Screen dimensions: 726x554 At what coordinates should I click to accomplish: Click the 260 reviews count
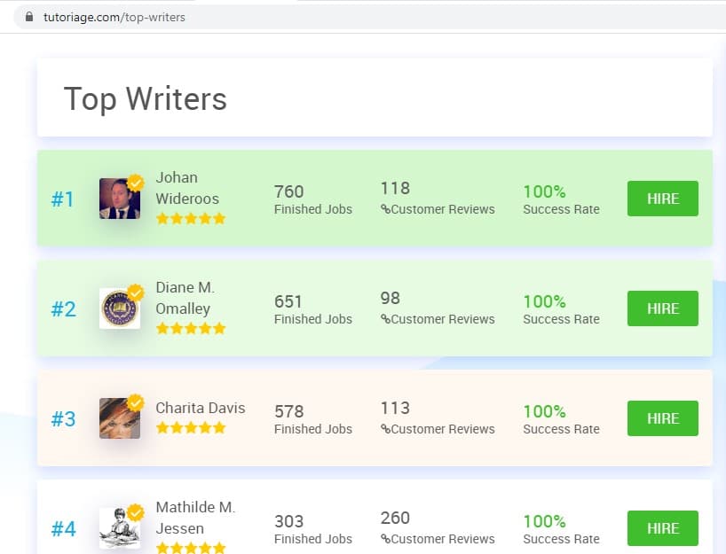pyautogui.click(x=395, y=518)
